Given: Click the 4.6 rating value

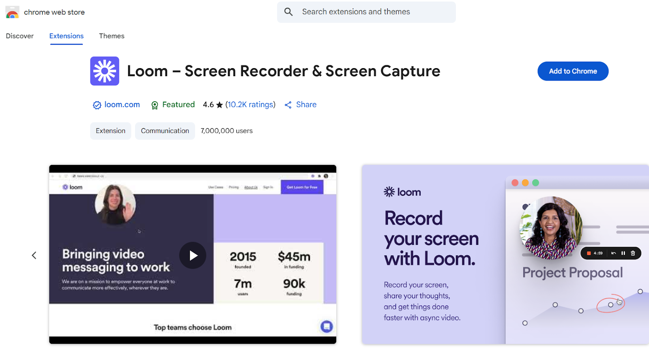Looking at the screenshot, I should point(208,105).
